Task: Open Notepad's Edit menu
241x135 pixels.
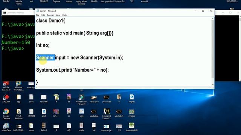Action: (43, 15)
